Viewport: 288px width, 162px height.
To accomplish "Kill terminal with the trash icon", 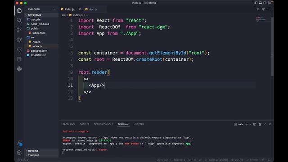I will 260,124.
